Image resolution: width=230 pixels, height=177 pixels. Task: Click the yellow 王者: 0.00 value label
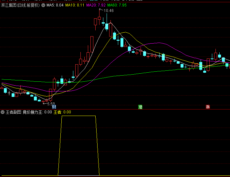62,112
